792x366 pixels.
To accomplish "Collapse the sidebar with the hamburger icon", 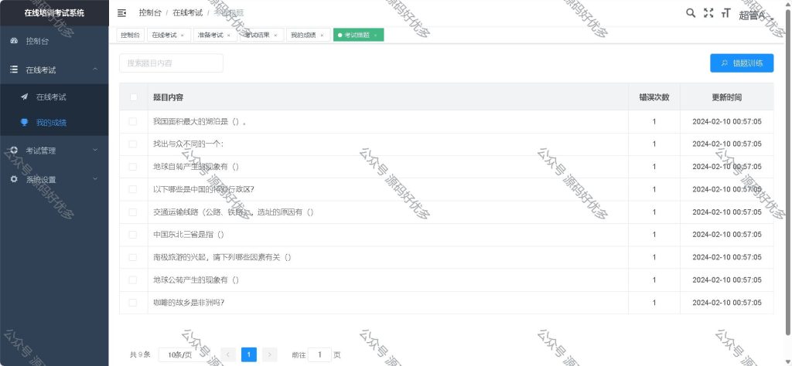I will (x=121, y=13).
